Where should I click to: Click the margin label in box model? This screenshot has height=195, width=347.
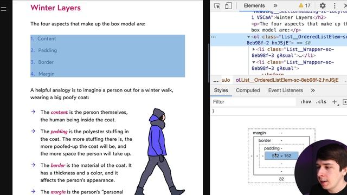pos(259,133)
